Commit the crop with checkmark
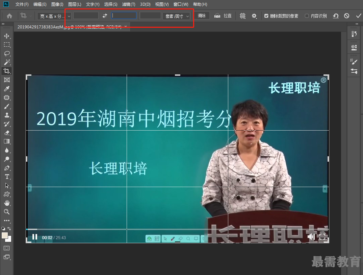This screenshot has width=363, height=275. [x=358, y=16]
